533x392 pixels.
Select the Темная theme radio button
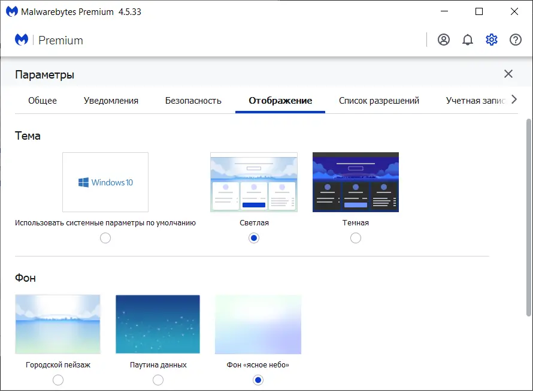click(356, 238)
